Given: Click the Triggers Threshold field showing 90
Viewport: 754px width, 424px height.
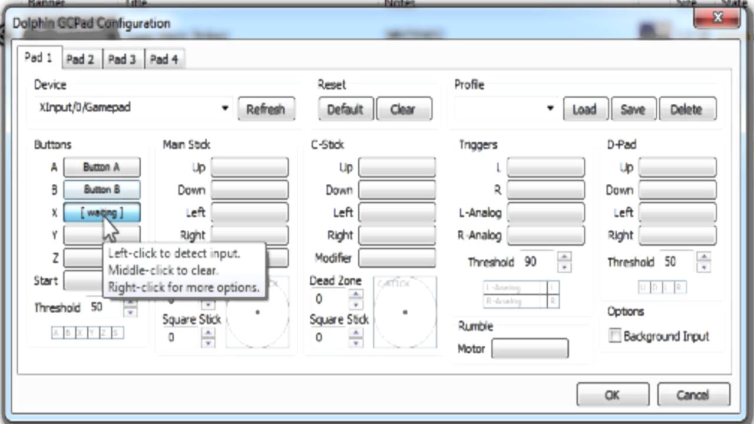Looking at the screenshot, I should click(538, 262).
